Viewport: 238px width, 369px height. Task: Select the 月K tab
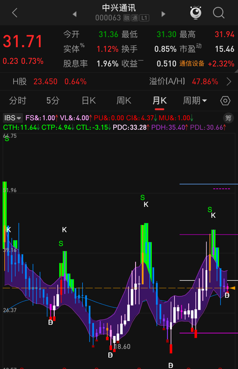pos(160,101)
